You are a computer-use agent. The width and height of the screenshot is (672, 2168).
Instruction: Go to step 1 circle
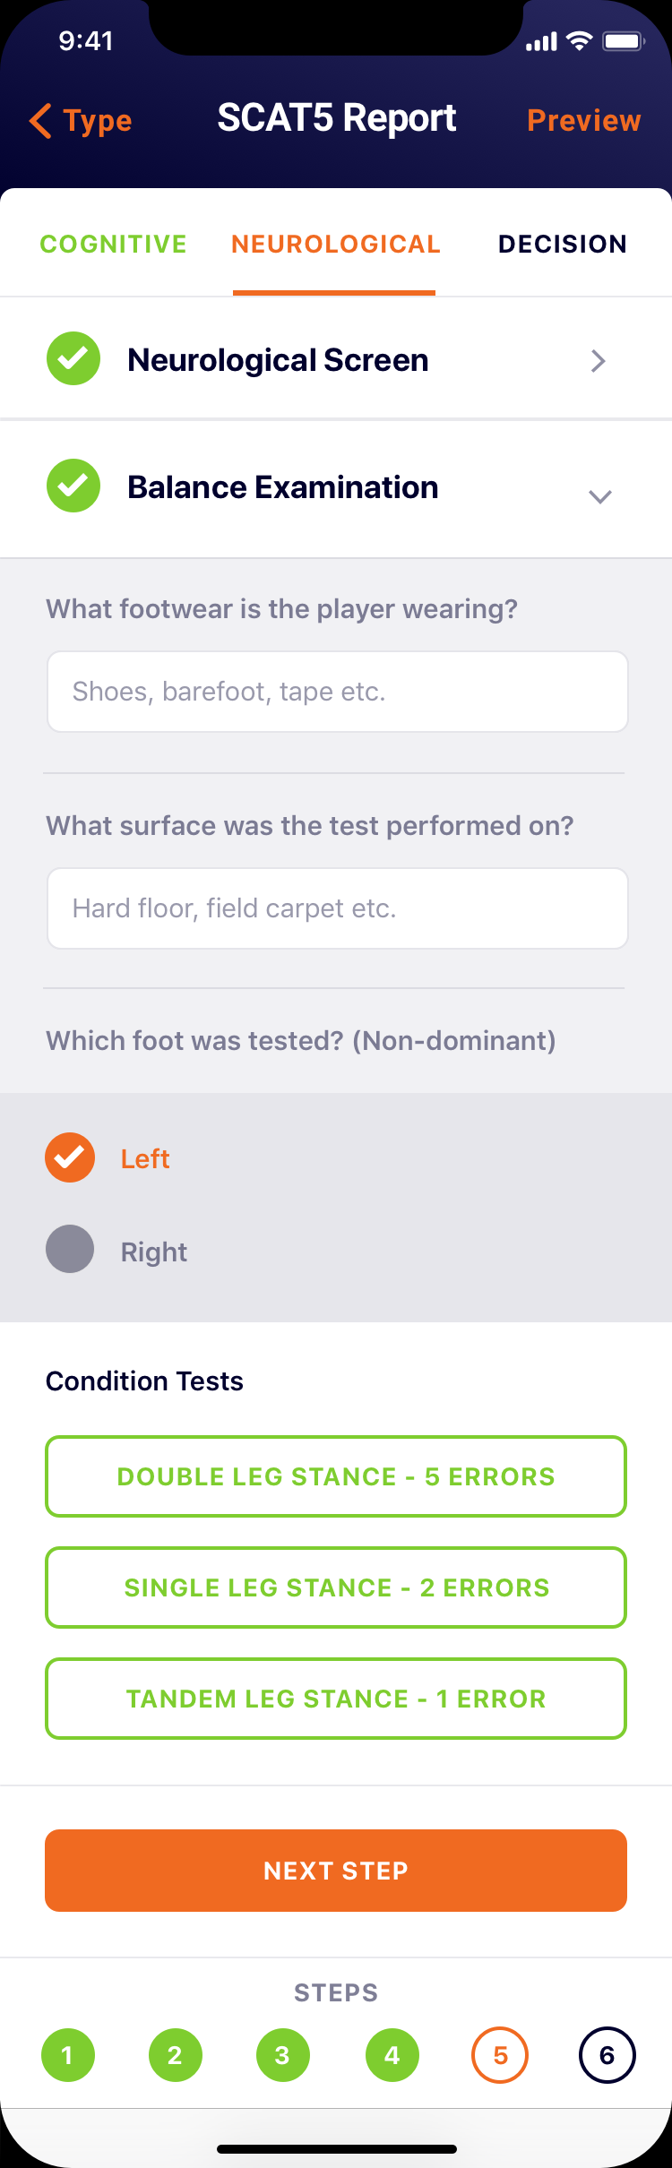tap(67, 2055)
